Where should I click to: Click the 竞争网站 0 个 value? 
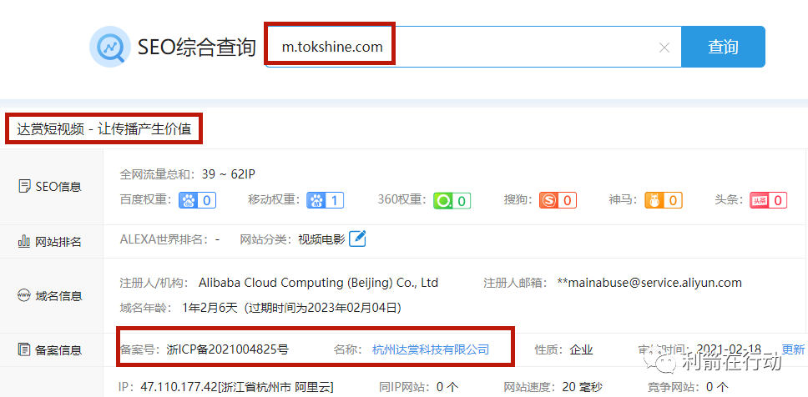[x=717, y=387]
